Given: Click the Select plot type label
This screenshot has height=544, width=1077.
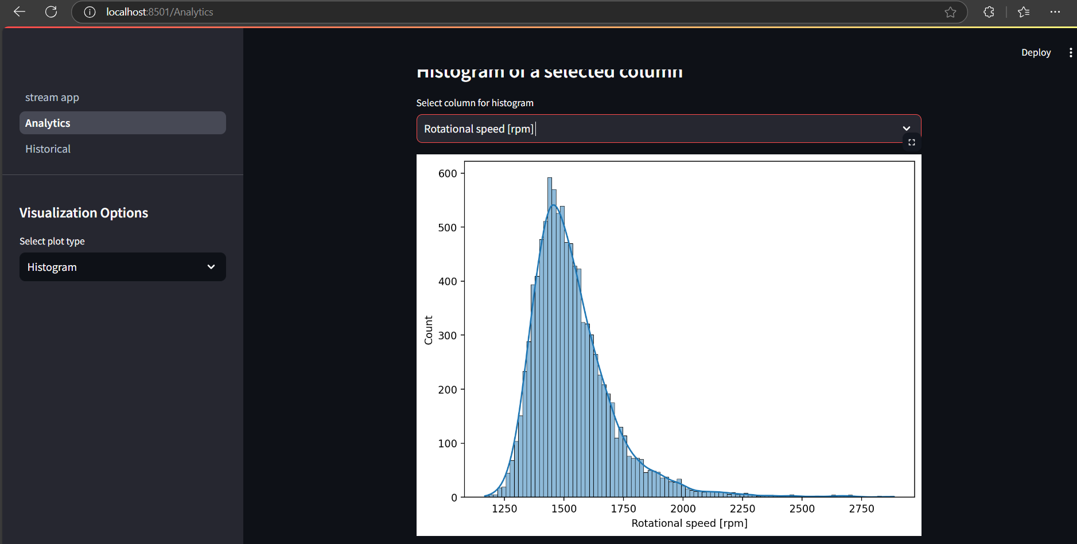Looking at the screenshot, I should [x=52, y=241].
